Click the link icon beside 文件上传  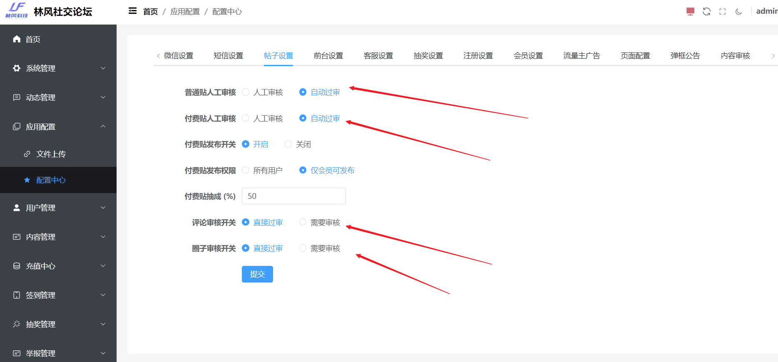pos(27,154)
